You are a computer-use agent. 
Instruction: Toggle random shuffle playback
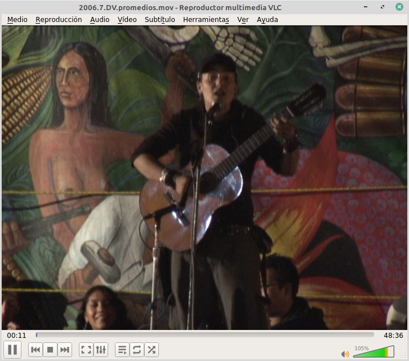click(152, 350)
